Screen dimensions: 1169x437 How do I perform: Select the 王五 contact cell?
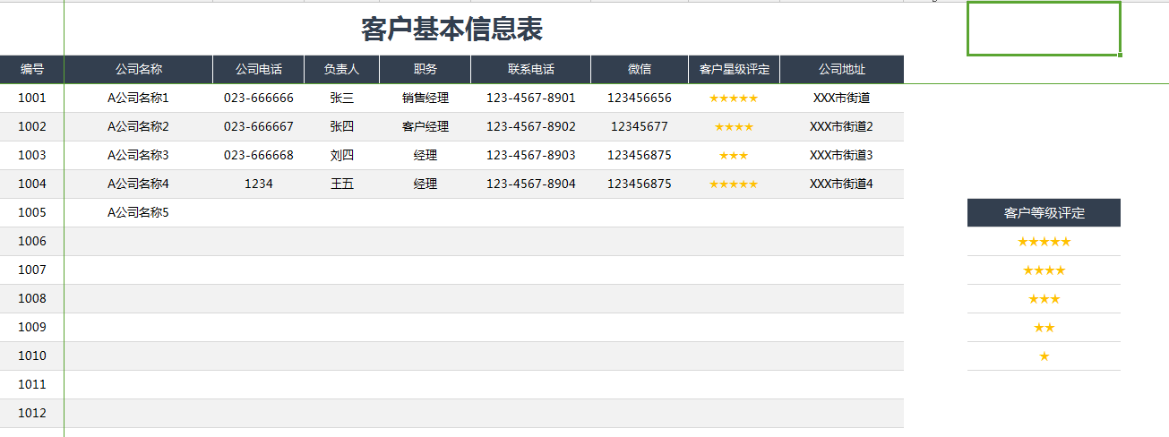pos(342,184)
